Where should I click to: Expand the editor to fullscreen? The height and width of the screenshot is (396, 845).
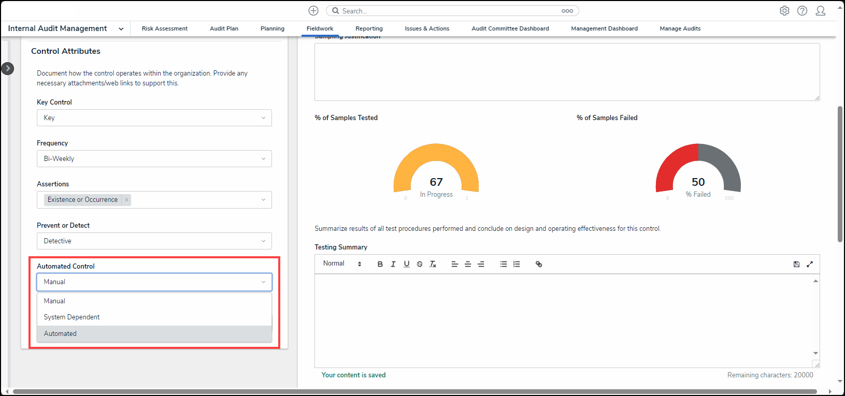[810, 264]
